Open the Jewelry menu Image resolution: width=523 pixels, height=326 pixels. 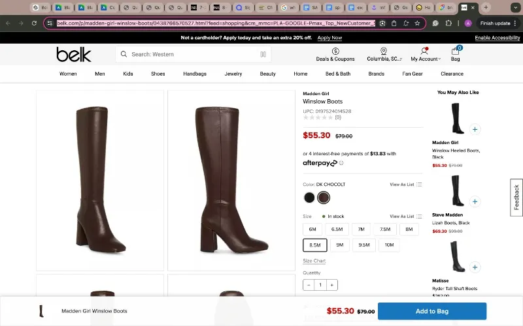tap(233, 74)
